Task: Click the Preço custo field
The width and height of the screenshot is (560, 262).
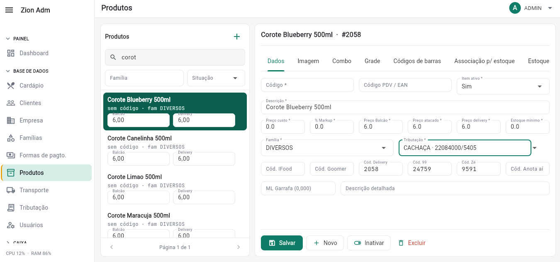Action: (x=283, y=127)
